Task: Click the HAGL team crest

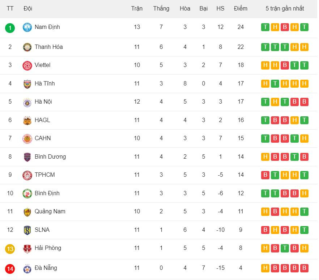Action: pos(27,120)
